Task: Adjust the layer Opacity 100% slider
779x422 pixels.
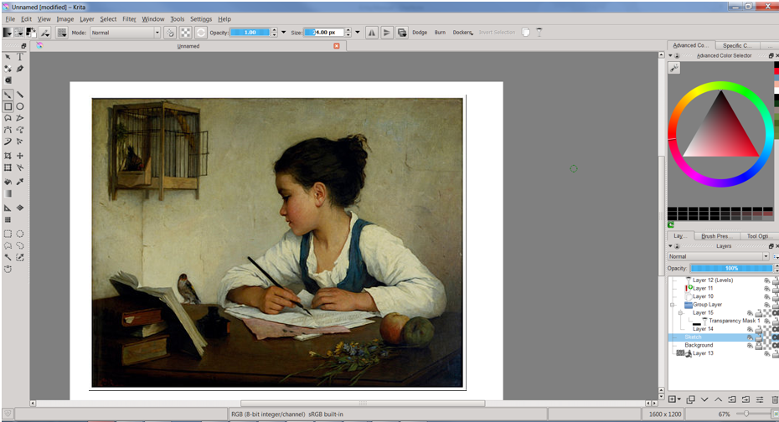Action: pyautogui.click(x=732, y=268)
